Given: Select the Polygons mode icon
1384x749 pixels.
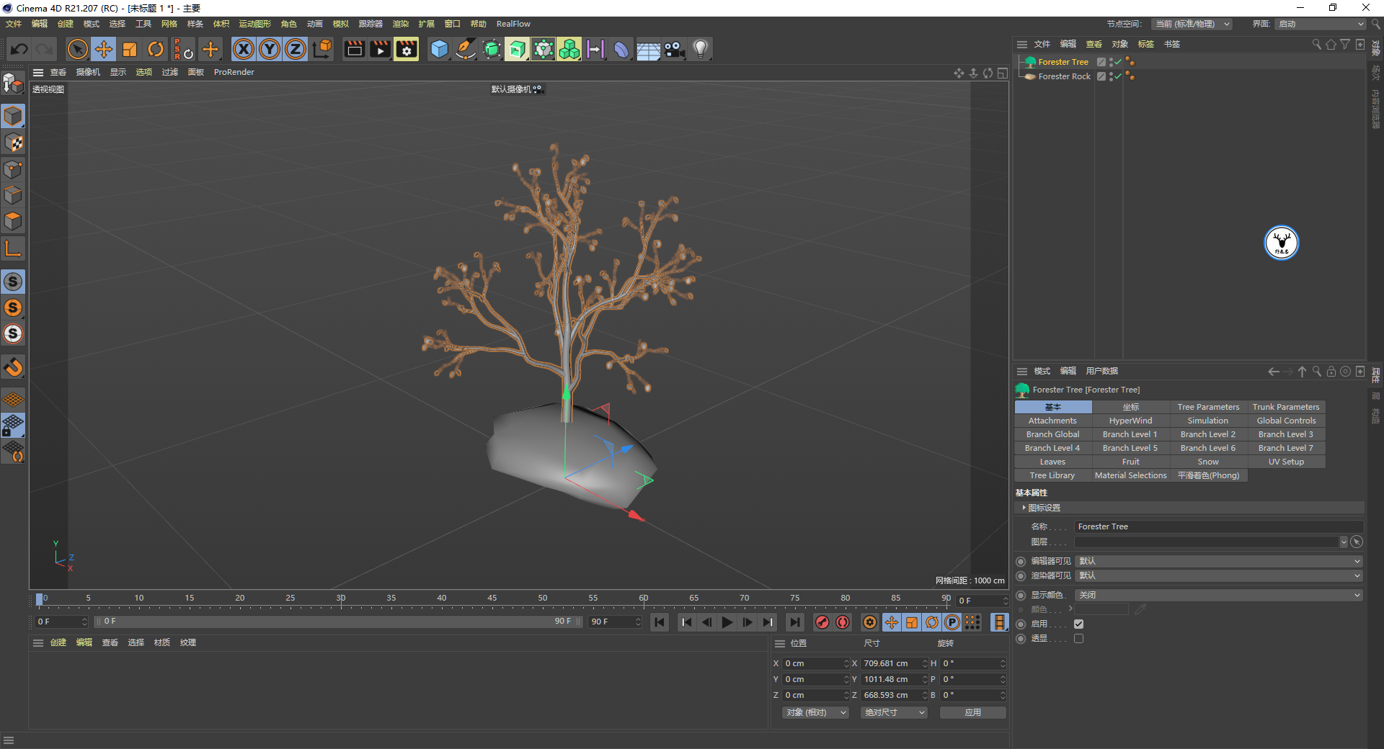Looking at the screenshot, I should (13, 222).
